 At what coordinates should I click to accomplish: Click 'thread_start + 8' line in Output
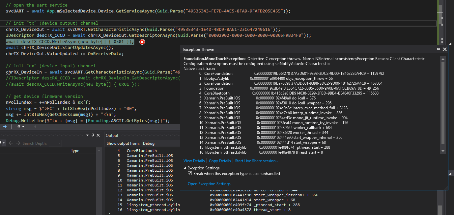272,210
